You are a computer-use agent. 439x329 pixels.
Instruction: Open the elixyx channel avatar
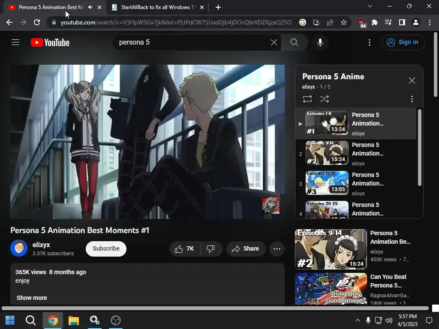19,248
